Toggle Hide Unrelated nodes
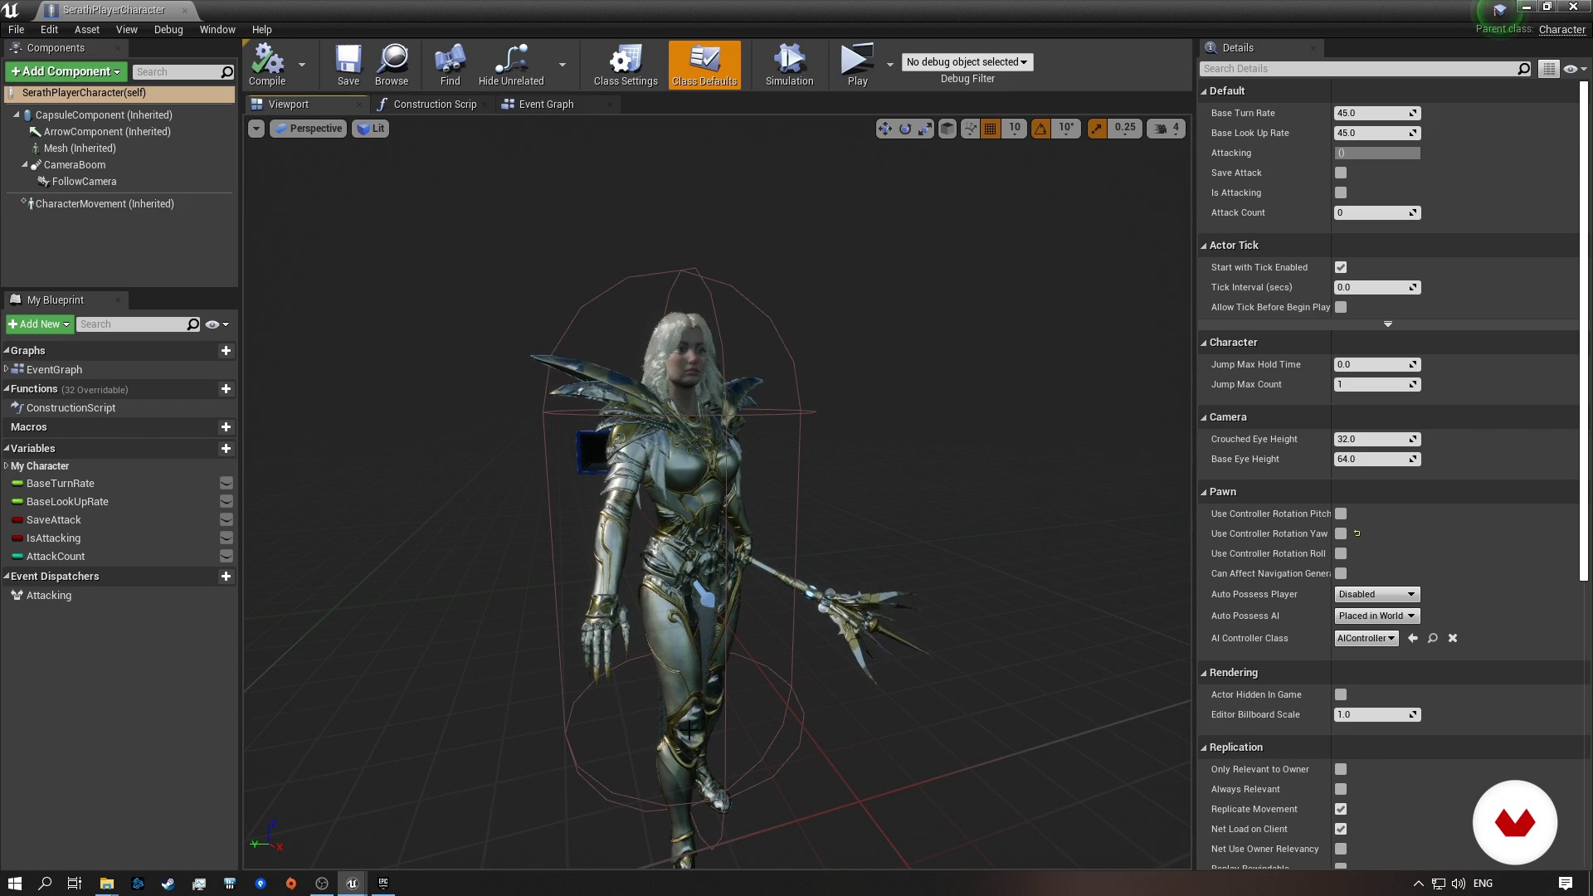1593x896 pixels. coord(511,65)
